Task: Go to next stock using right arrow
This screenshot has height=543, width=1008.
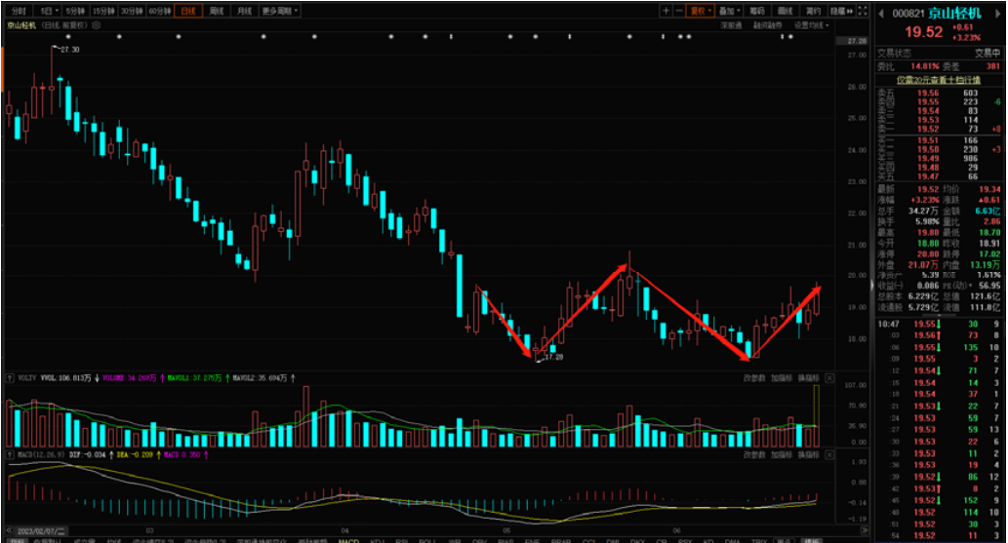Action: point(1001,12)
